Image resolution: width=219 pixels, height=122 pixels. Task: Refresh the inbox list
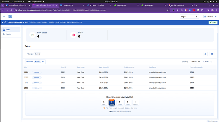pos(205,54)
